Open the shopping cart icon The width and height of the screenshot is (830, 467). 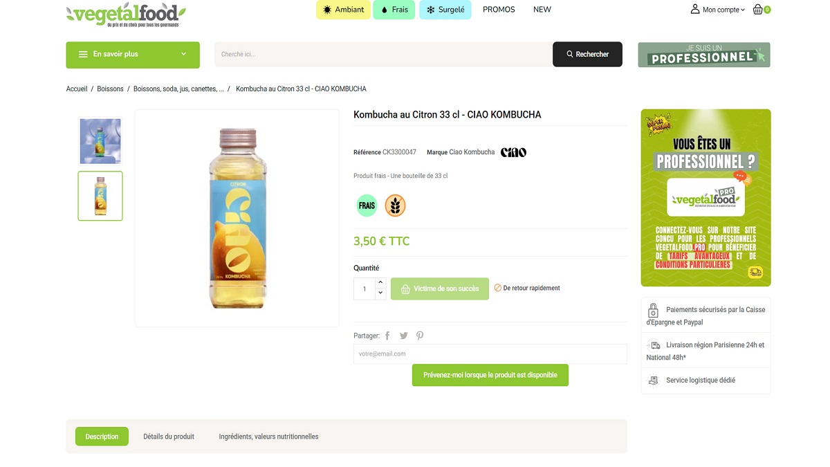[759, 9]
